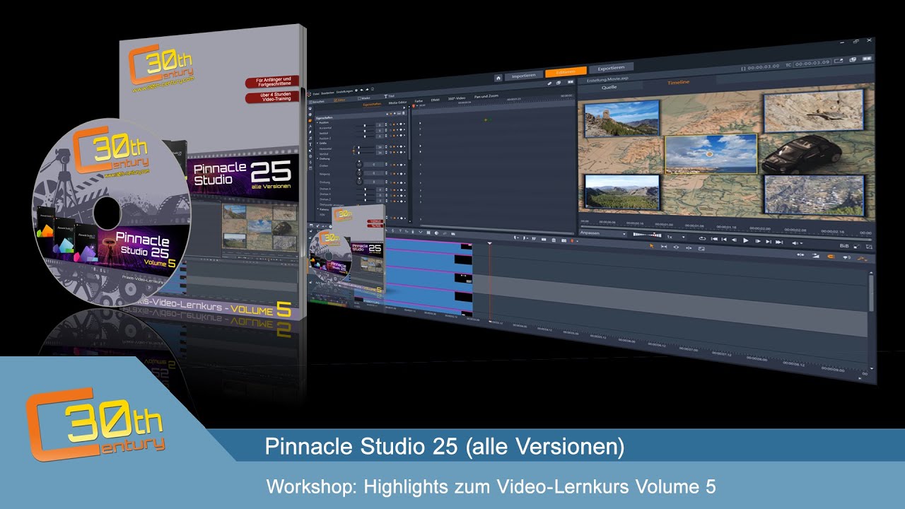Open the Exportieren tab

(609, 69)
